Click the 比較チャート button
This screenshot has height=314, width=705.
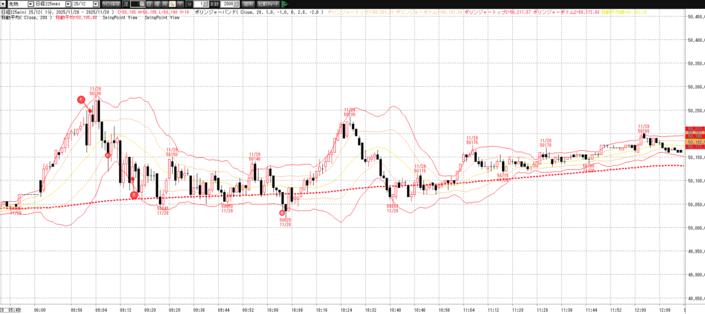pyautogui.click(x=267, y=4)
